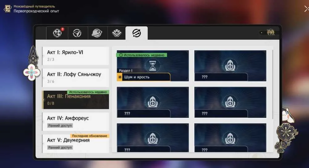Click the 0/8 progress text under Акт III

coord(51,103)
